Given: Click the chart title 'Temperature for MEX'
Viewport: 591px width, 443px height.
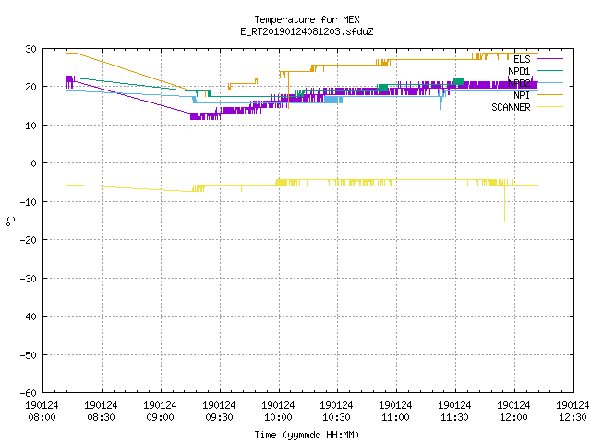Looking at the screenshot, I should (x=307, y=19).
